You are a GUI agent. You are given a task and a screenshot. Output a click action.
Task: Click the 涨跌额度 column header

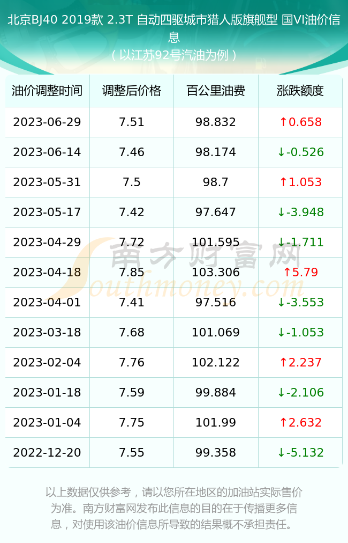click(x=300, y=91)
